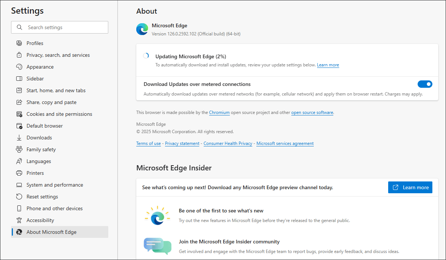The width and height of the screenshot is (446, 260).
Task: Open the open source software link
Action: tap(312, 112)
